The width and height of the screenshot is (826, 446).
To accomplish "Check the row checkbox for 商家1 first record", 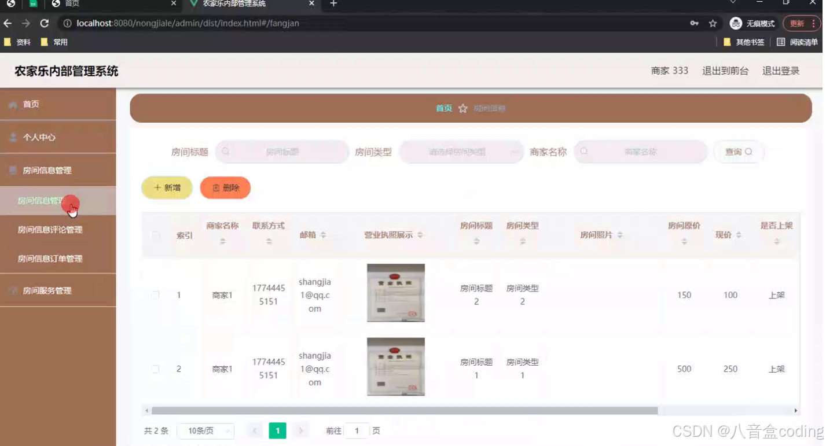I will coord(155,294).
